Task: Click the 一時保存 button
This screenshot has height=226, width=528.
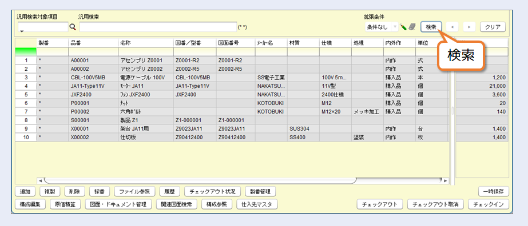Action: tap(493, 191)
